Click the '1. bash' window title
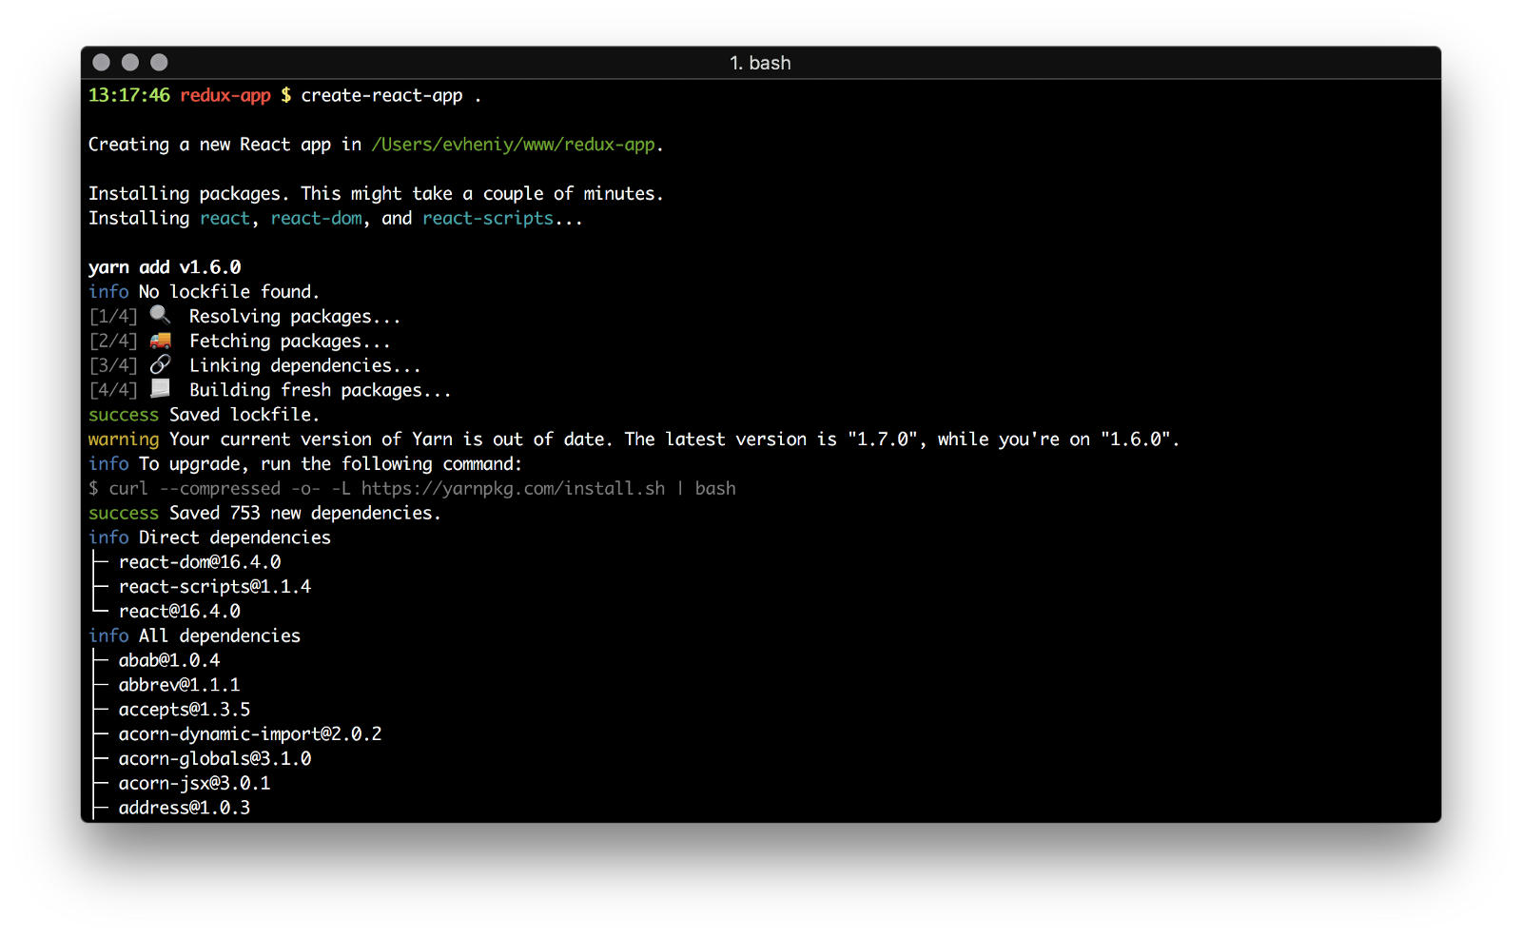 [760, 63]
